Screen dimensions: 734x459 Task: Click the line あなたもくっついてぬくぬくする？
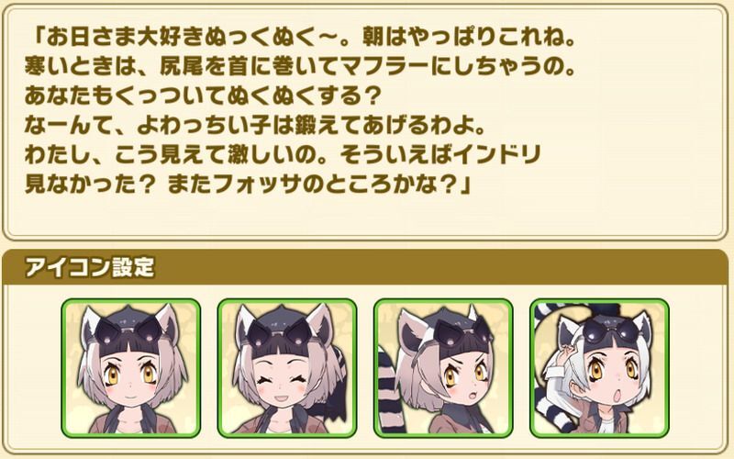click(x=201, y=96)
